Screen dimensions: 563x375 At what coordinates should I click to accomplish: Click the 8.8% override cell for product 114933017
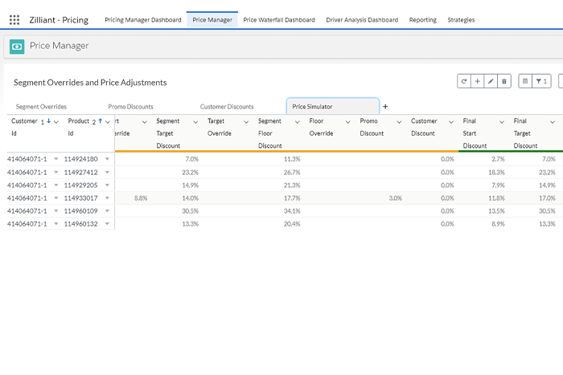(x=140, y=198)
